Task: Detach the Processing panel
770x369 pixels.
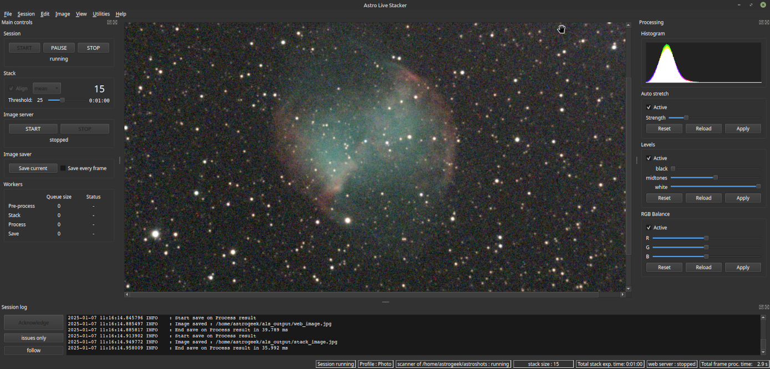Action: coord(761,22)
